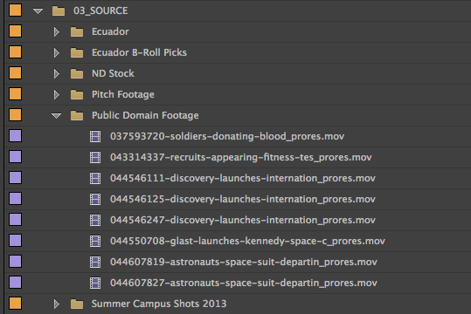Select the Pitch Footage bin name
The height and width of the screenshot is (314, 471).
pos(123,94)
